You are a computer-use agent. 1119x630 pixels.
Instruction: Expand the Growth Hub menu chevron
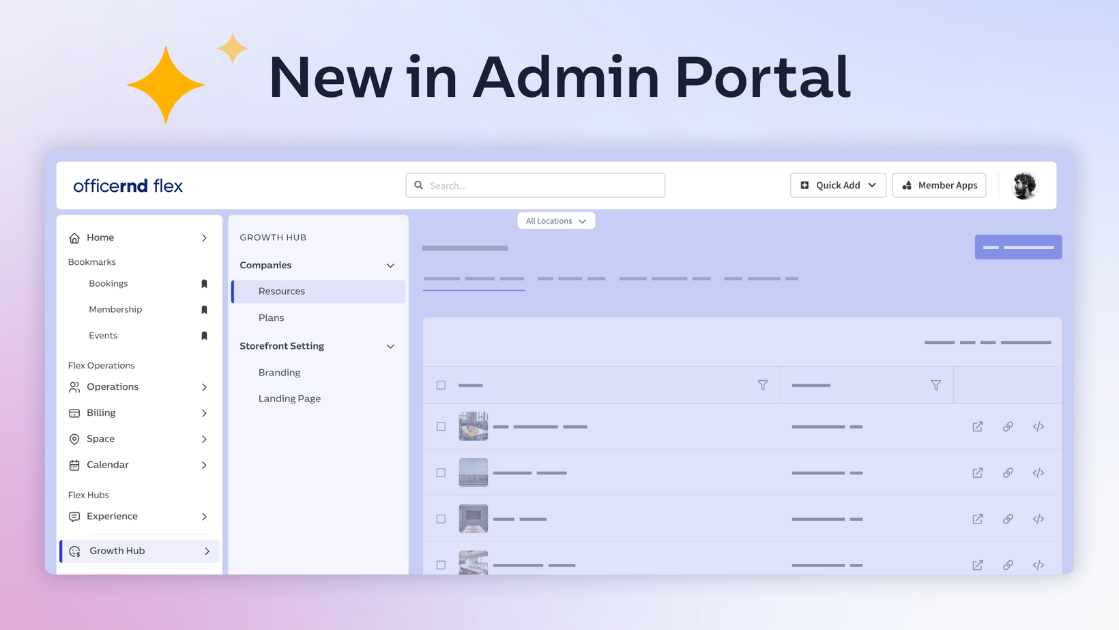[x=207, y=552]
